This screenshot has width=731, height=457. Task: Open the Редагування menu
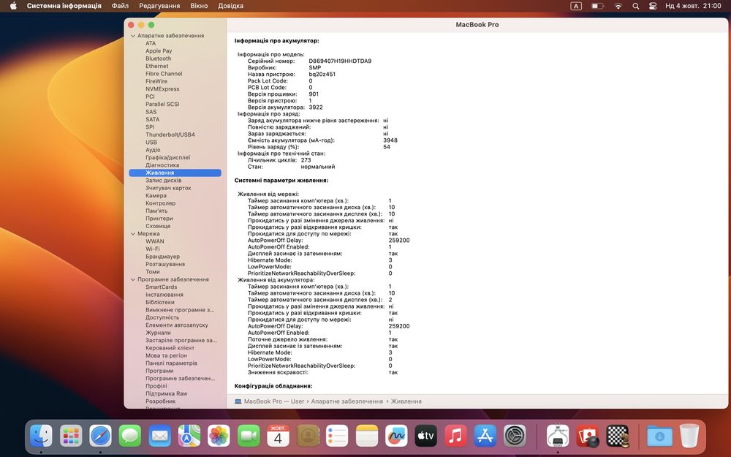(159, 6)
